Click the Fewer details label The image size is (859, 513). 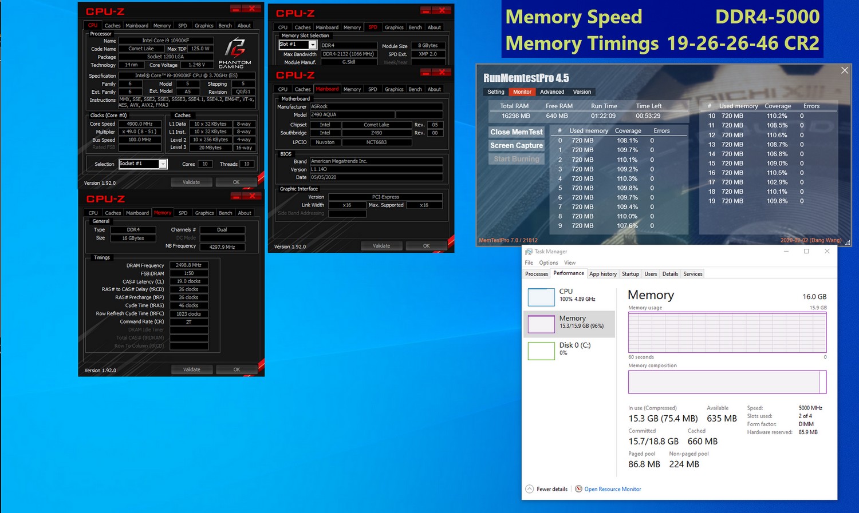552,489
